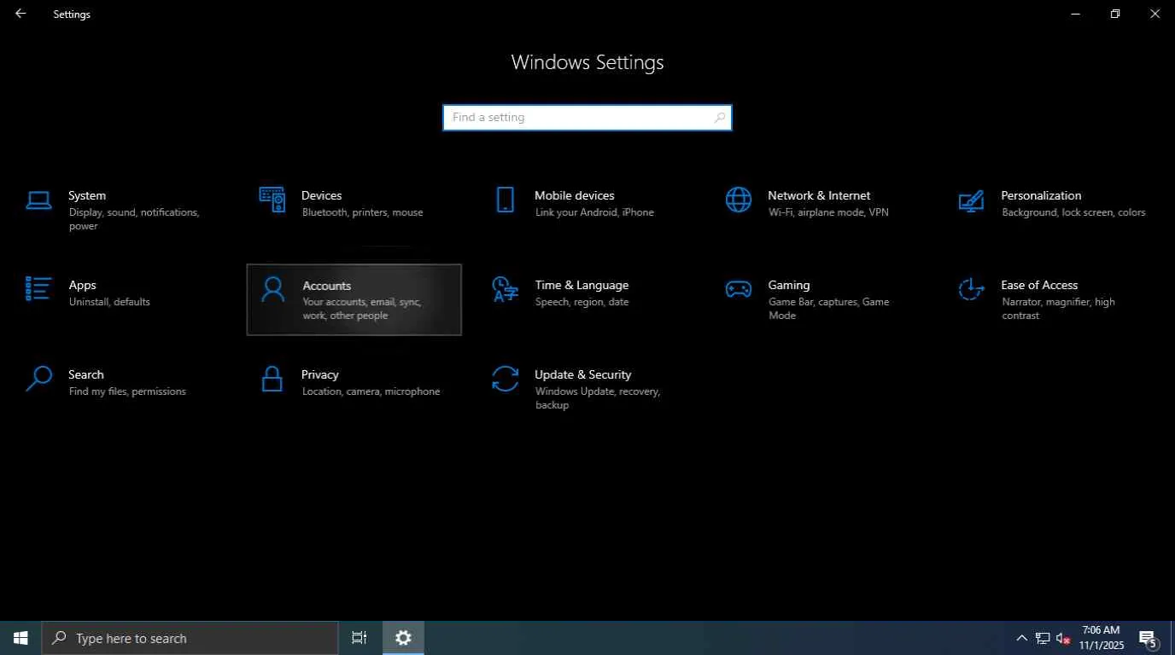Click the System laptop icon

coord(39,200)
